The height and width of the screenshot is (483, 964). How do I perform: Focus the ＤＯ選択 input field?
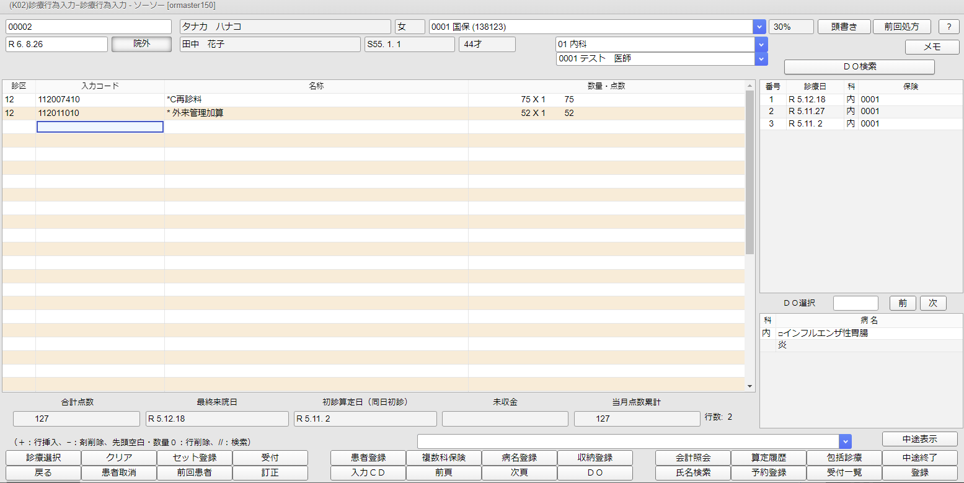(855, 303)
